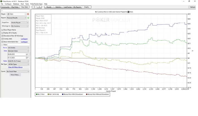Click the graph information box with Hero stats
This screenshot has width=198, height=116.
pyautogui.click(x=43, y=25)
